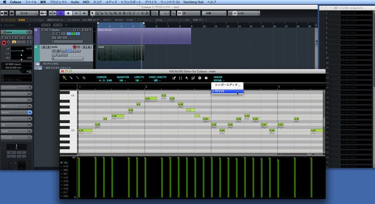The height and width of the screenshot is (204, 375).
Task: Open Apple menu
Action: (x=4, y=2)
